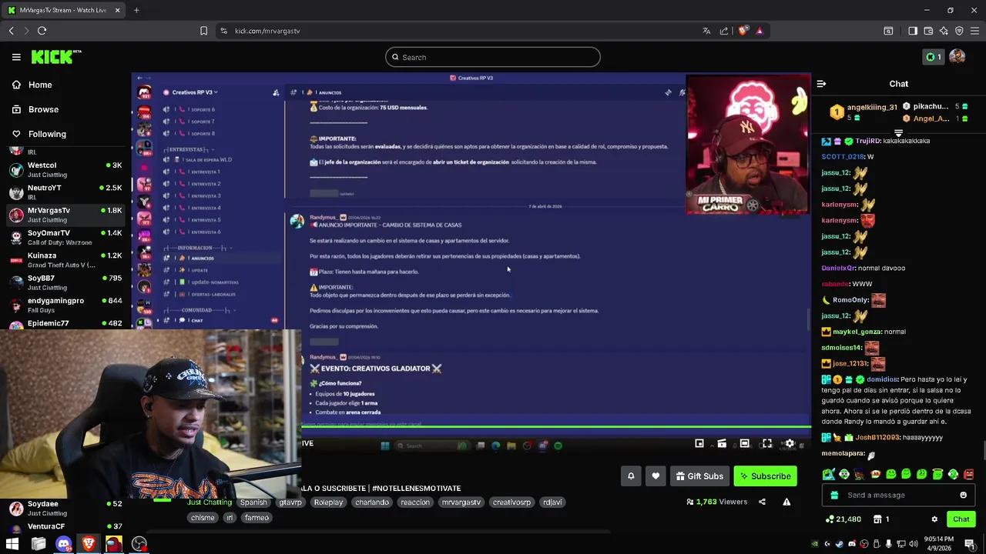Screen dimensions: 986x554
Task: Open Brave VPN shield icon
Action: pyautogui.click(x=959, y=31)
